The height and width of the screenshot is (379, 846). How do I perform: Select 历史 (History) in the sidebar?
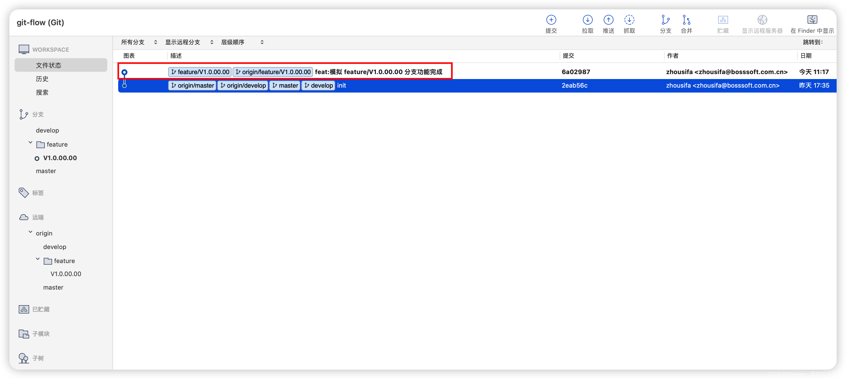[x=42, y=79]
